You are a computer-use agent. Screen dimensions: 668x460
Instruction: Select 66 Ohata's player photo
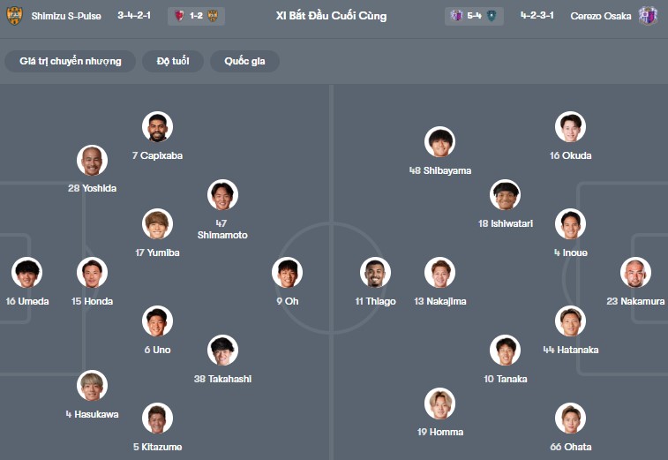coord(570,419)
